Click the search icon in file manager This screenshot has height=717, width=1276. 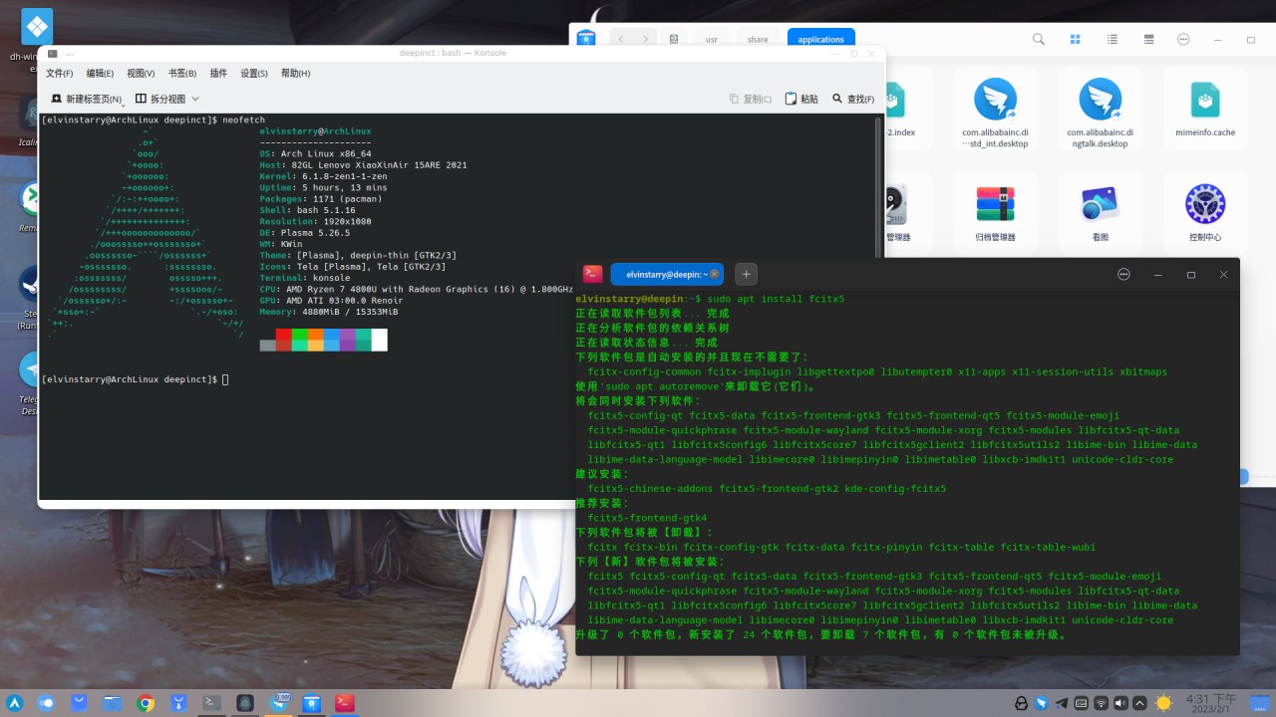coord(1039,39)
